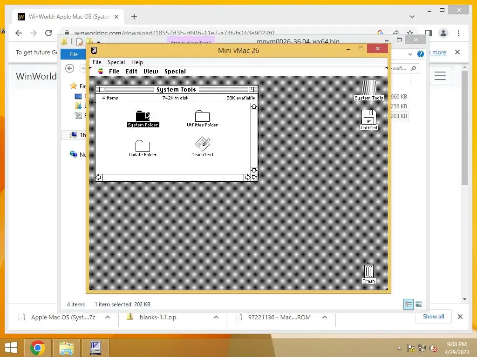Open options for blanks-1.1.zip download
The image size is (477, 357).
coord(216,317)
